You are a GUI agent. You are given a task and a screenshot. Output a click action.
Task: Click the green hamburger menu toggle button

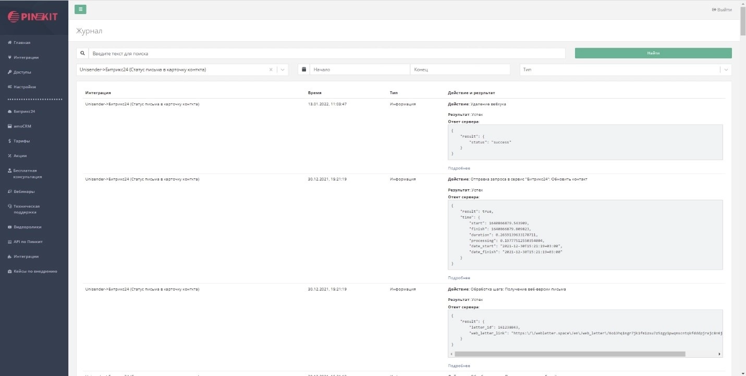click(x=80, y=9)
